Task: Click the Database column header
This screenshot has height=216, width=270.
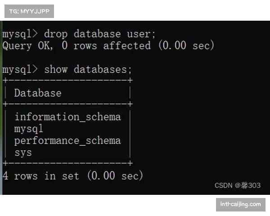Action: pyautogui.click(x=37, y=93)
